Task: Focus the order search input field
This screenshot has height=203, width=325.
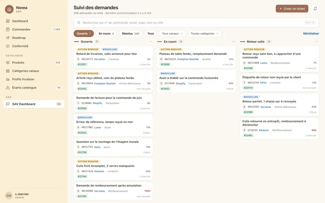Action: coord(196,23)
